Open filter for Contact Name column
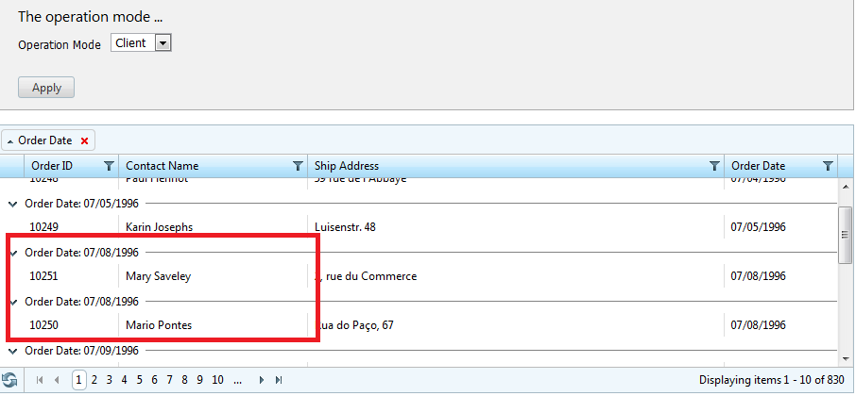 pos(298,166)
